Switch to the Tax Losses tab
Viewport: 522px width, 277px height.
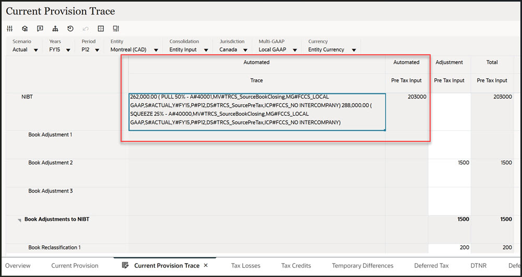click(246, 266)
